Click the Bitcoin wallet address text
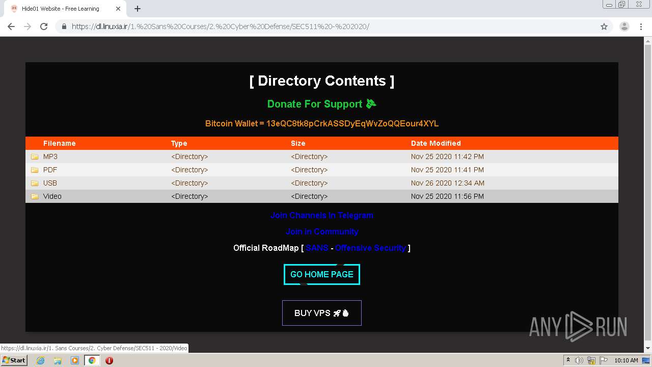 pyautogui.click(x=352, y=123)
